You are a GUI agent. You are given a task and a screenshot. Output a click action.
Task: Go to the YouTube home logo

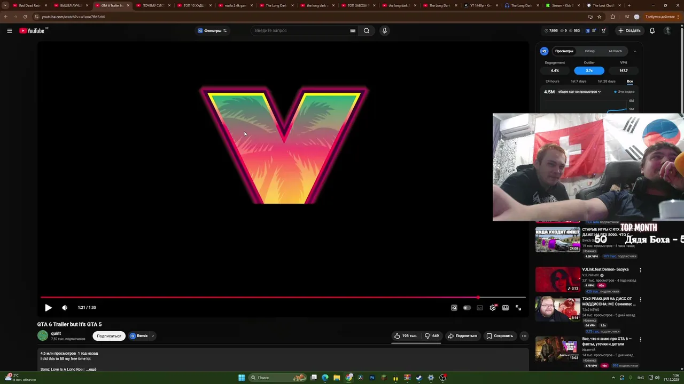(x=32, y=31)
